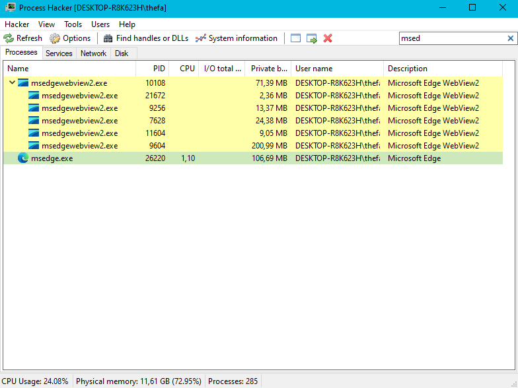This screenshot has width=518, height=388.
Task: Select msedgewebview2.exe with PID 10108
Action: [253, 83]
